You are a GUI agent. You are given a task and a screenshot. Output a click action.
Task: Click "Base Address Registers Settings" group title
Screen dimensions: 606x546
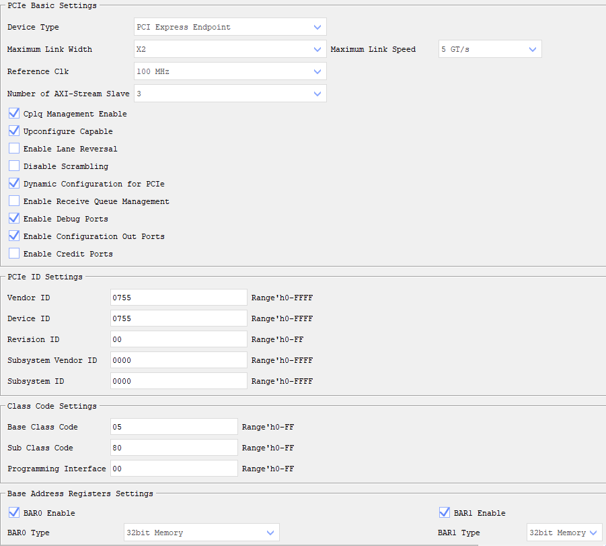point(80,493)
